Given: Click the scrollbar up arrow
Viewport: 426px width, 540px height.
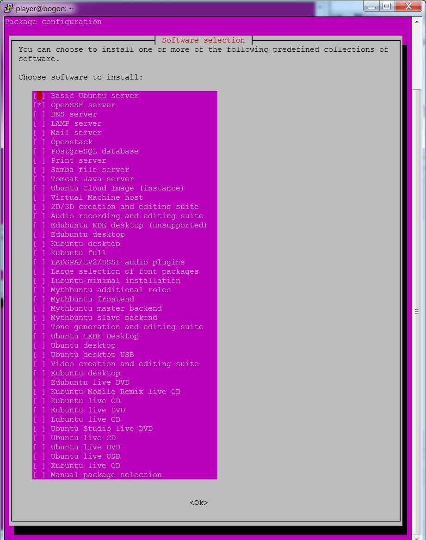Looking at the screenshot, I should point(417,21).
